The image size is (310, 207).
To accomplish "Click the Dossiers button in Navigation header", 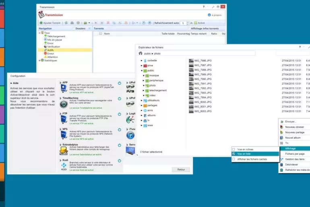I will [79, 29].
